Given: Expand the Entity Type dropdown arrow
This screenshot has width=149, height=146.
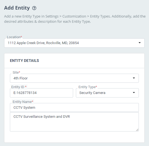Looking at the screenshot, I should point(134,93).
